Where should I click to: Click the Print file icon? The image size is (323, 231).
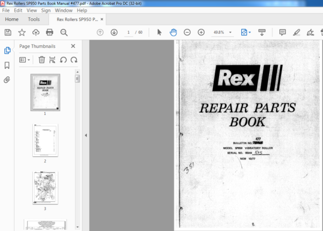tap(50, 32)
